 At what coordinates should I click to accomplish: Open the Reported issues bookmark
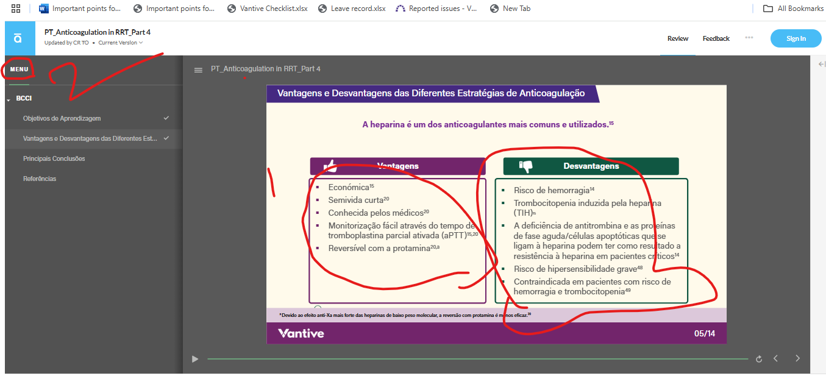tap(436, 9)
